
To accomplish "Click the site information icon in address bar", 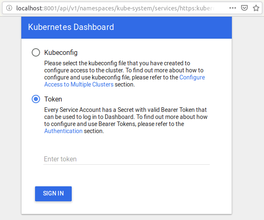I will 9,8.
